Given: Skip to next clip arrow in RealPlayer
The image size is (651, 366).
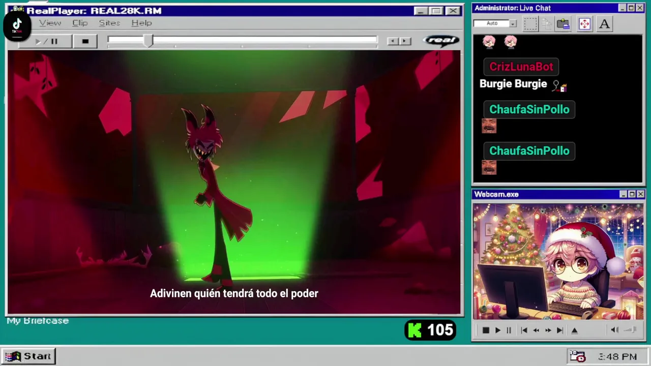Looking at the screenshot, I should [405, 41].
